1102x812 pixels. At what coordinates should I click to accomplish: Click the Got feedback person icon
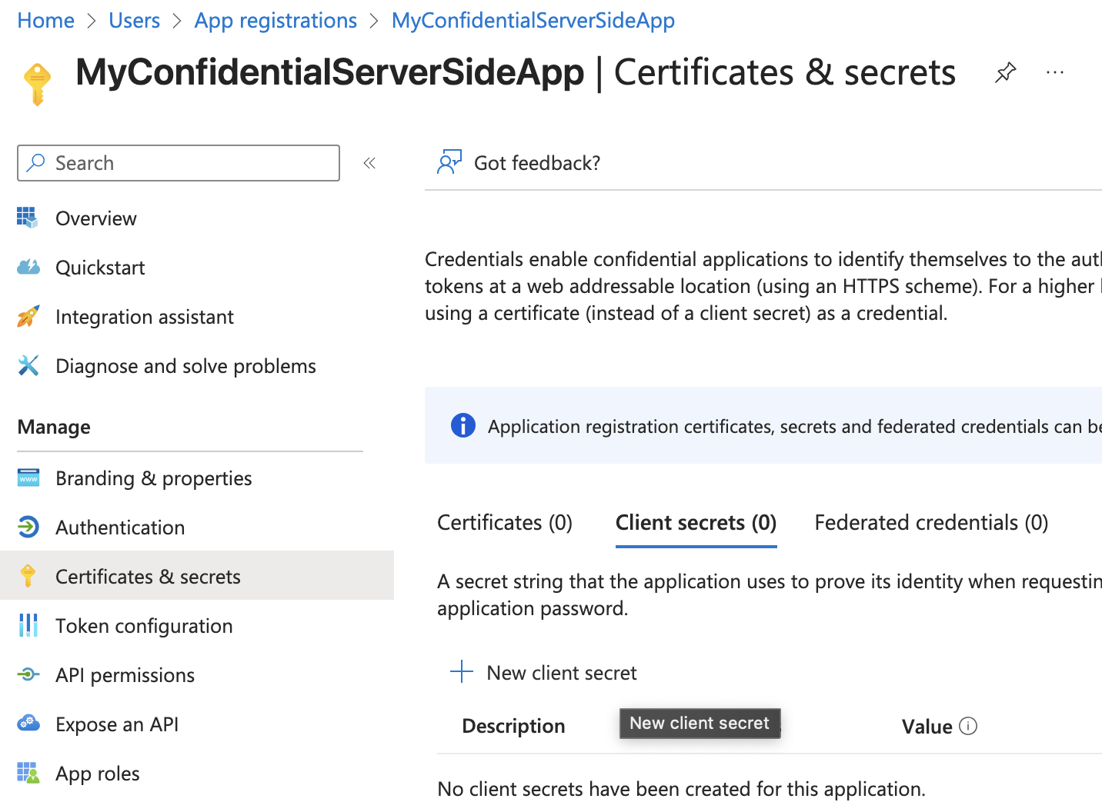click(x=449, y=162)
